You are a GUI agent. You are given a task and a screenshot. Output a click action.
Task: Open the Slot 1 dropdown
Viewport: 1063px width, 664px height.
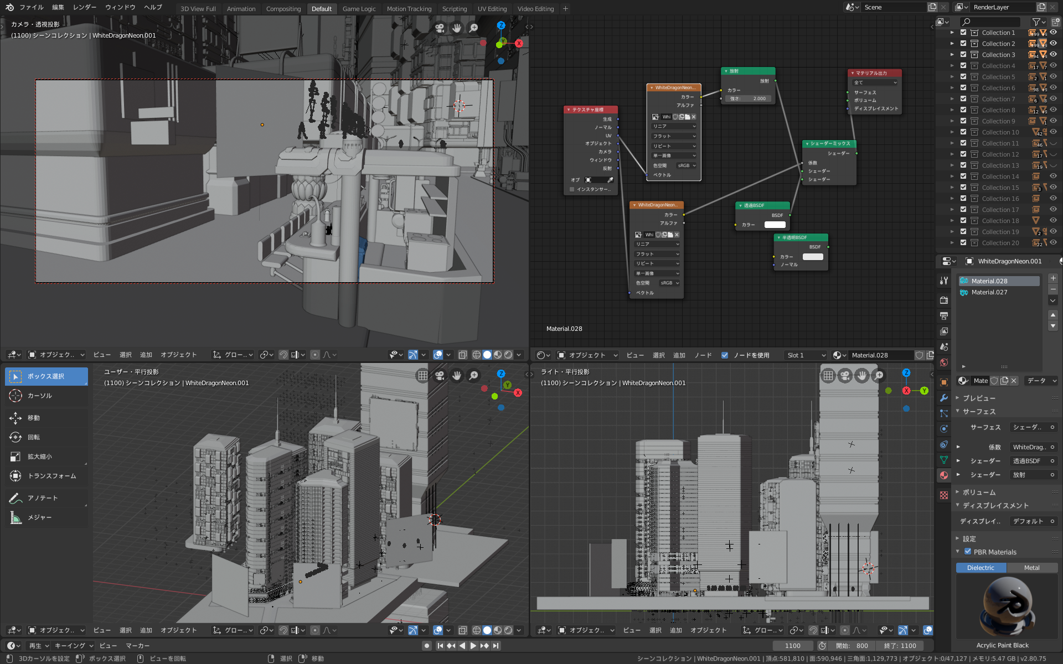[x=806, y=355]
